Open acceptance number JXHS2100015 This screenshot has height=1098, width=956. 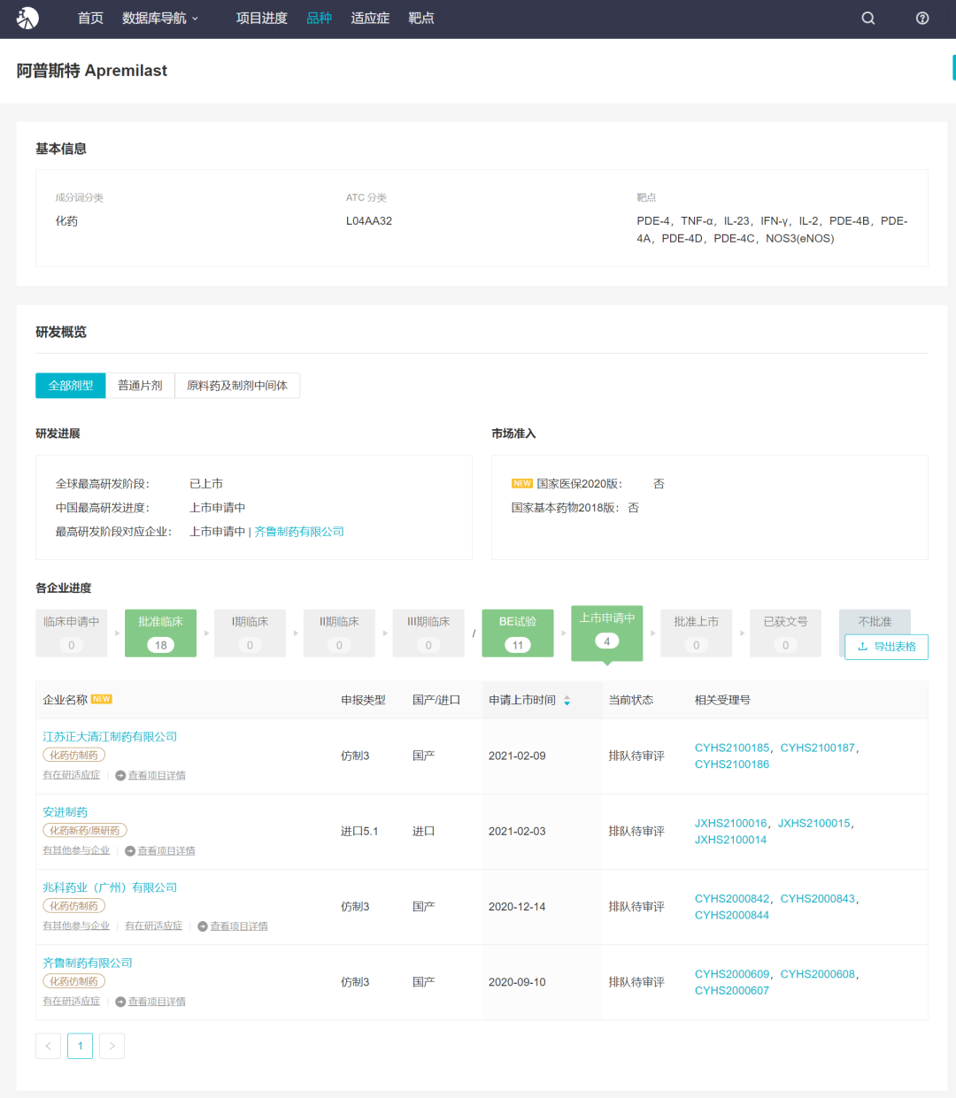click(x=814, y=823)
